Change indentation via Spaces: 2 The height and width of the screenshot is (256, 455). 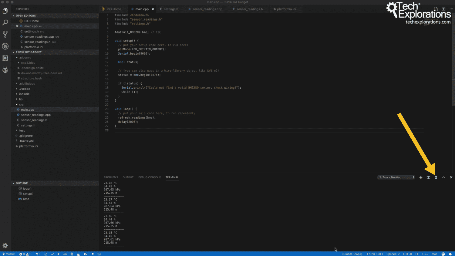(393, 254)
